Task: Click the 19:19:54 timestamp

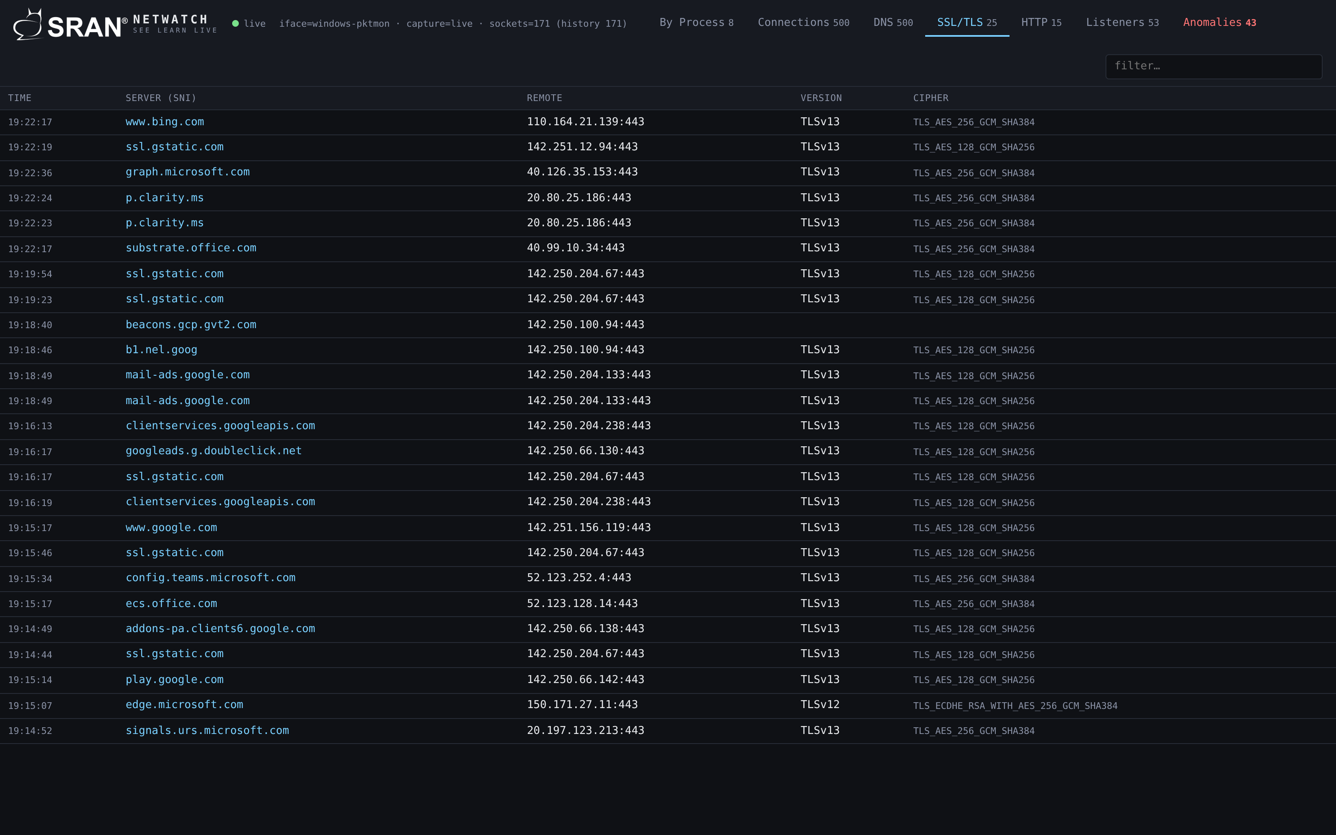Action: [x=30, y=274]
